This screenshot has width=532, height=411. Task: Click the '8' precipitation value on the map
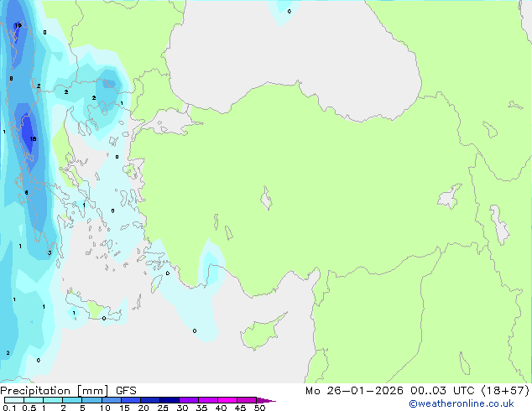click(11, 78)
